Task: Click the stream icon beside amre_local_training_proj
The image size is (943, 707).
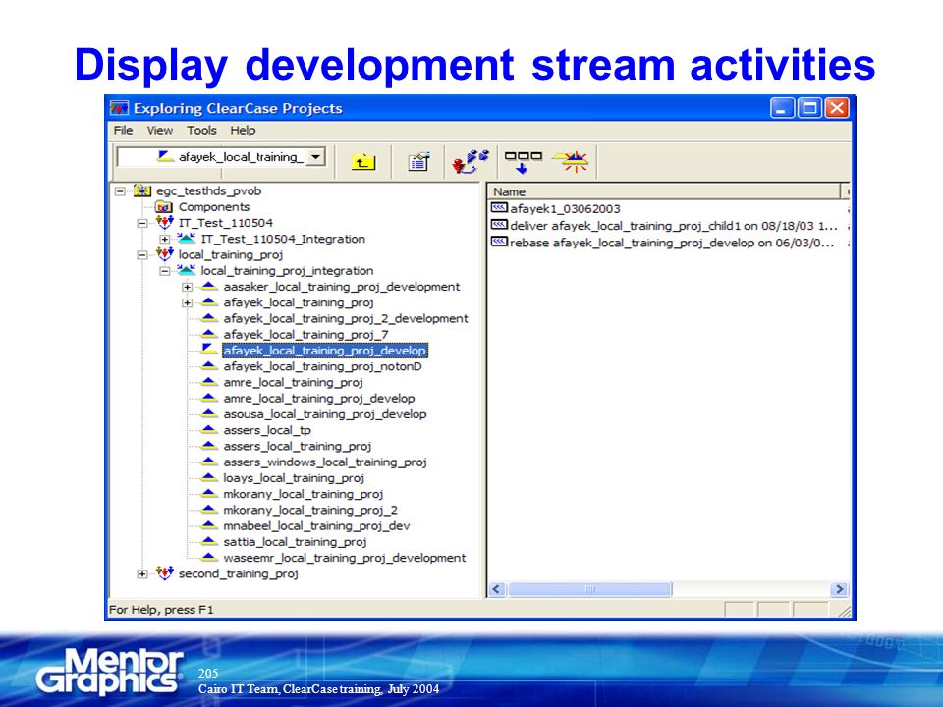Action: 209,382
